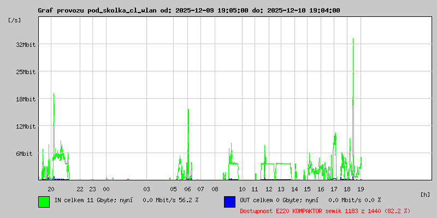Click the [h] axis unit label
The image size is (437, 218).
coord(425,195)
